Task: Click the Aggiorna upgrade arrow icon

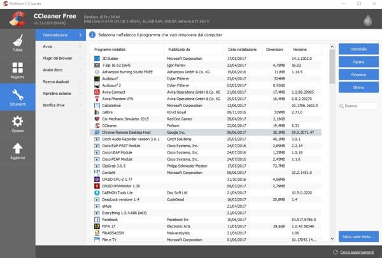Action: pyautogui.click(x=18, y=148)
